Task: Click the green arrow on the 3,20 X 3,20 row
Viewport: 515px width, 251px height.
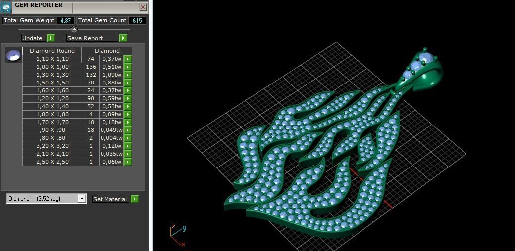Action: click(128, 146)
